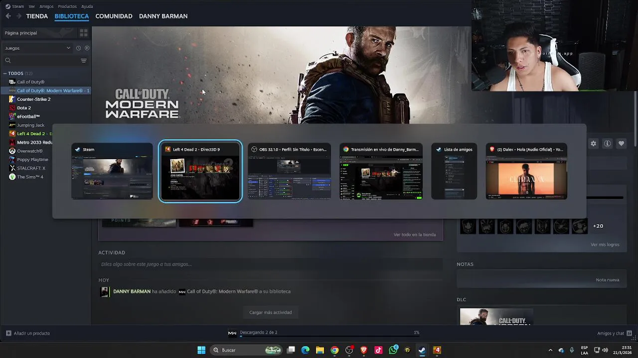Open Windows Start menu
Viewport: 638px width, 358px height.
click(x=201, y=350)
